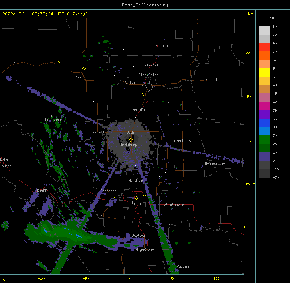Click the yellow diamond marker below Cochrane
Screen dimensions: 290x283
pyautogui.click(x=114, y=199)
